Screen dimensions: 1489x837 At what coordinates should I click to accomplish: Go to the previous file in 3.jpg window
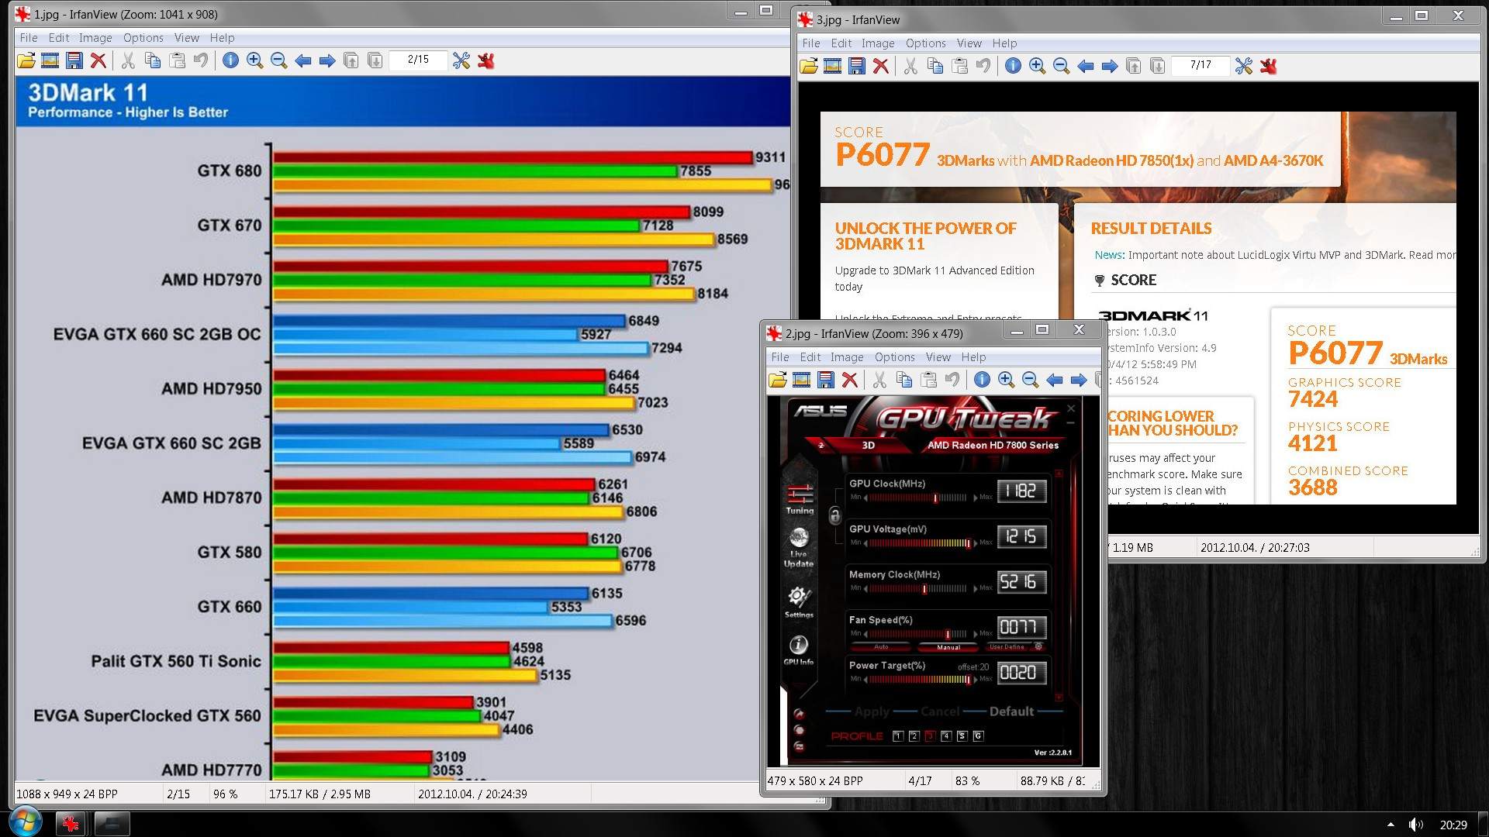coord(1086,66)
